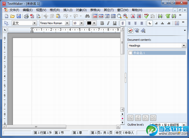Jump to first heading button
189x138 pixels.
coord(130,118)
